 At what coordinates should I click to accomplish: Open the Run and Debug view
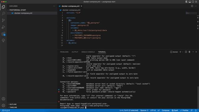point(3,27)
